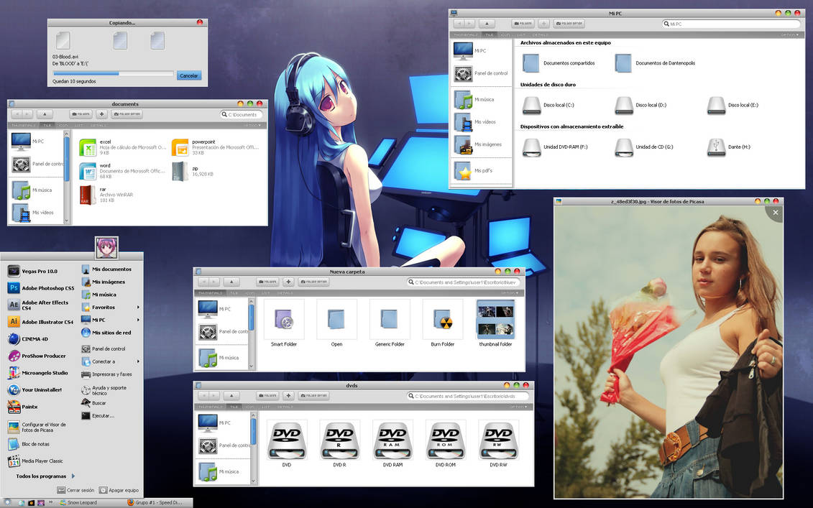Click Todos los programas in the Start menu
Viewport: 813px width, 508px height.
pyautogui.click(x=40, y=476)
